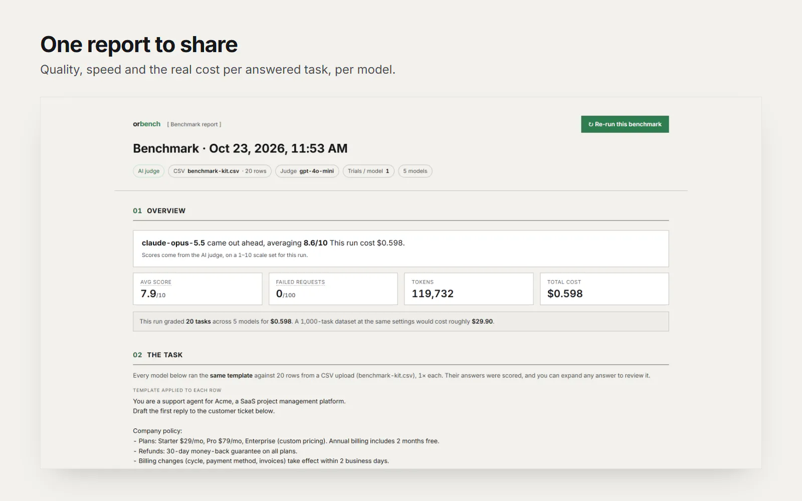Click the 'same template' bold text

(x=231, y=375)
